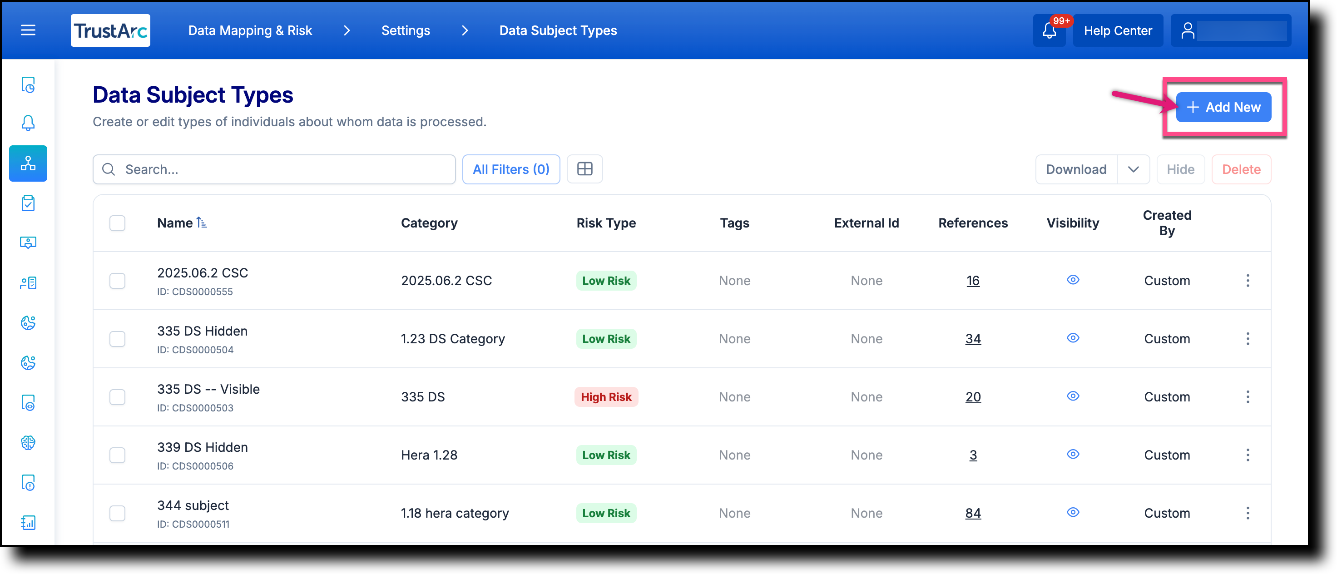Select the highlighted data mapping hierarchy sidebar icon
This screenshot has height=574, width=1337.
(28, 163)
